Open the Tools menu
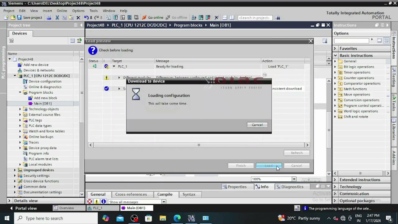Image resolution: width=398 pixels, height=224 pixels. point(94,11)
